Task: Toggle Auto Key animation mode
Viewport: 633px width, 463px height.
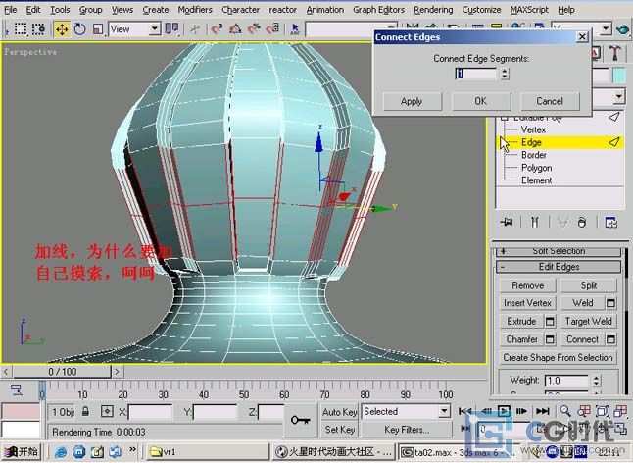Action: [339, 412]
